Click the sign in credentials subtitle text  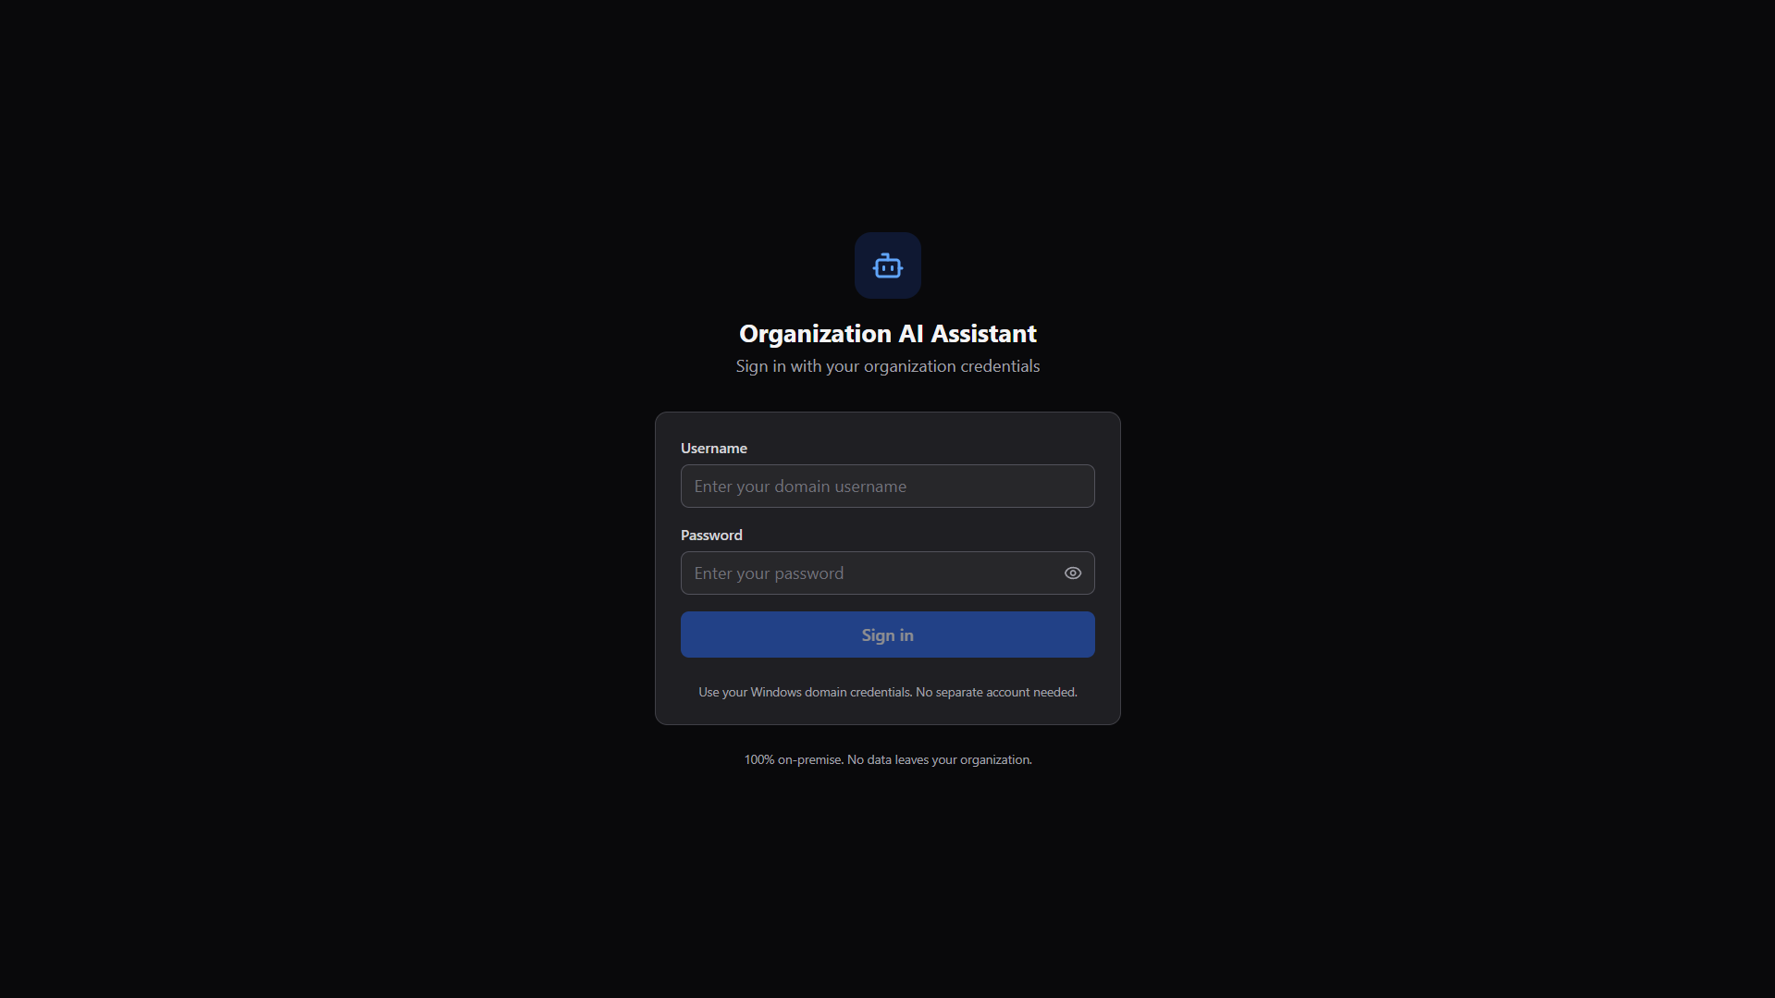[887, 366]
